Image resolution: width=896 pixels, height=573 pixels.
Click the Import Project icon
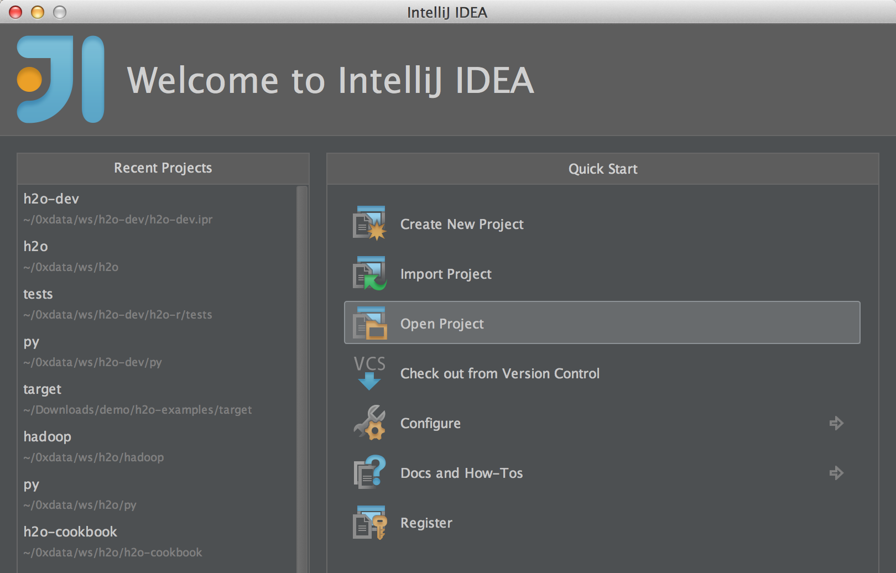click(369, 274)
